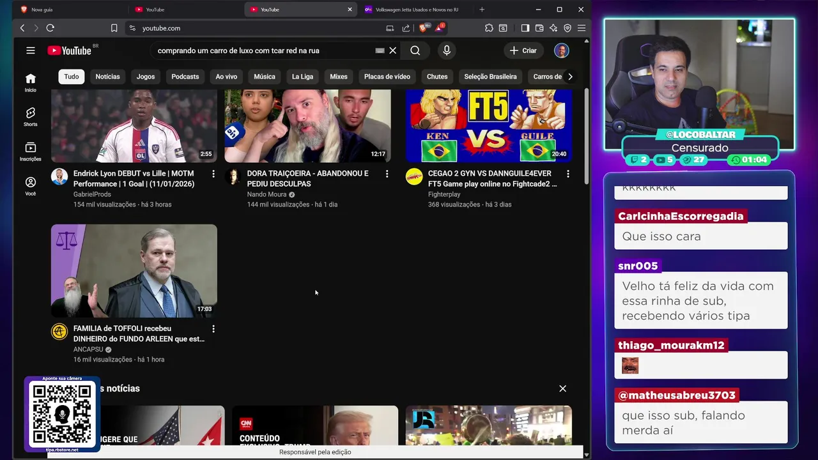Clear the YouTube search box text
818x460 pixels.
pos(393,50)
